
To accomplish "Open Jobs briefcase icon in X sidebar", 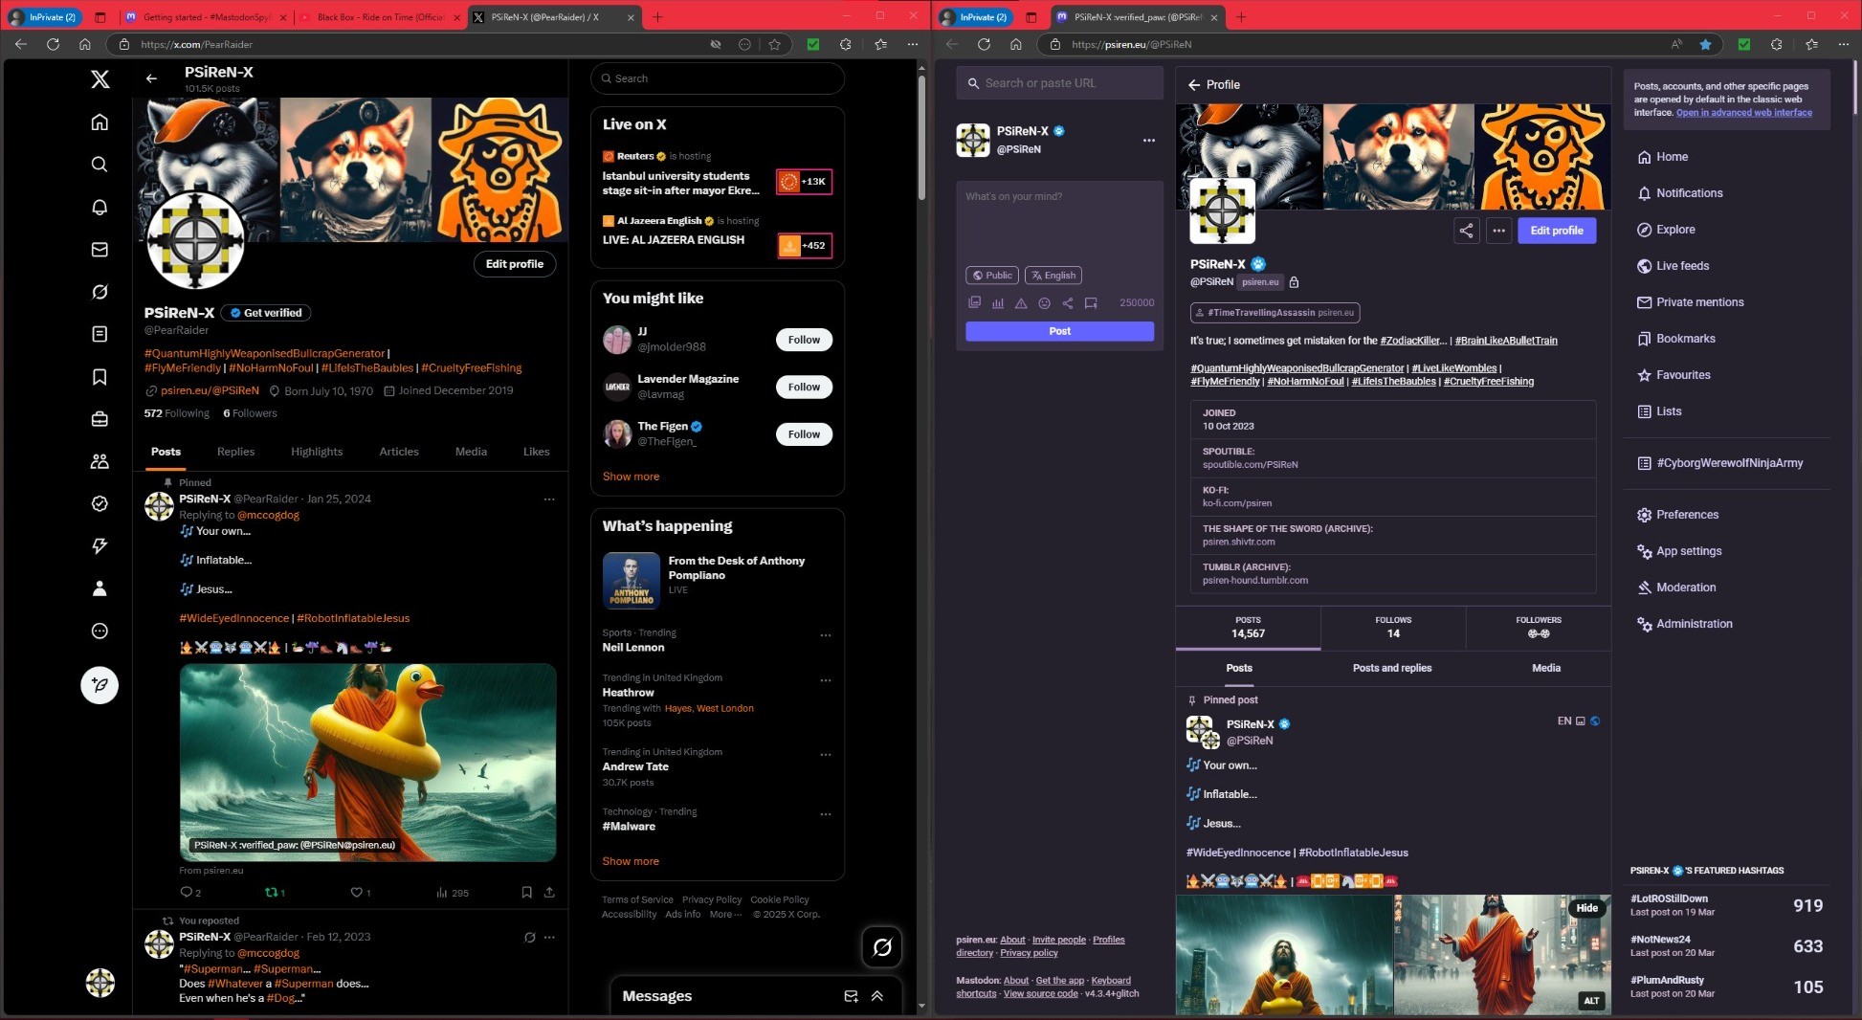I will [x=100, y=419].
